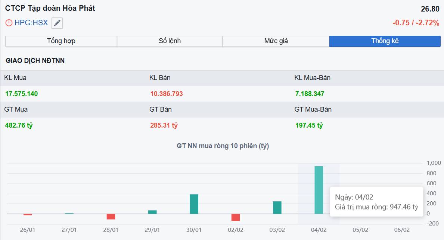Click the 28/01 date label on axis
Image resolution: width=444 pixels, height=240 pixels.
click(x=111, y=230)
